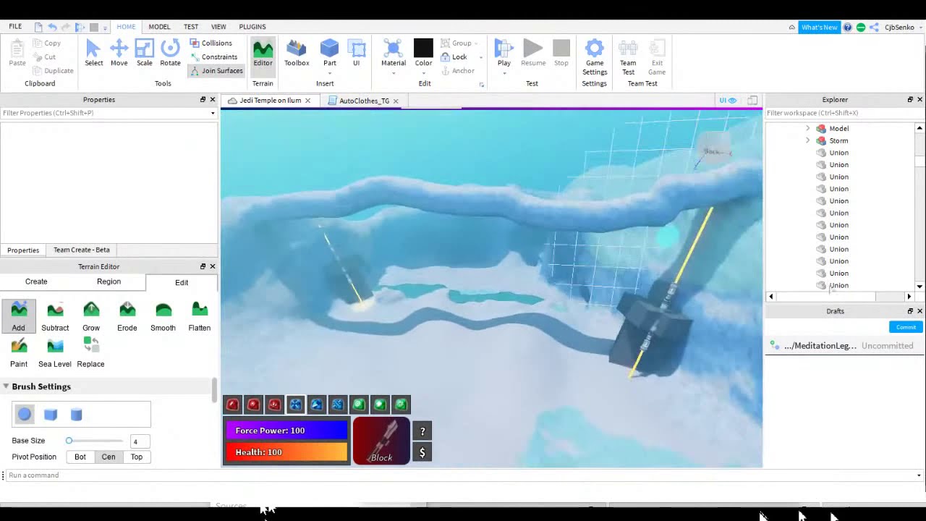The image size is (926, 521).
Task: Expand the Storm tree item
Action: point(807,140)
